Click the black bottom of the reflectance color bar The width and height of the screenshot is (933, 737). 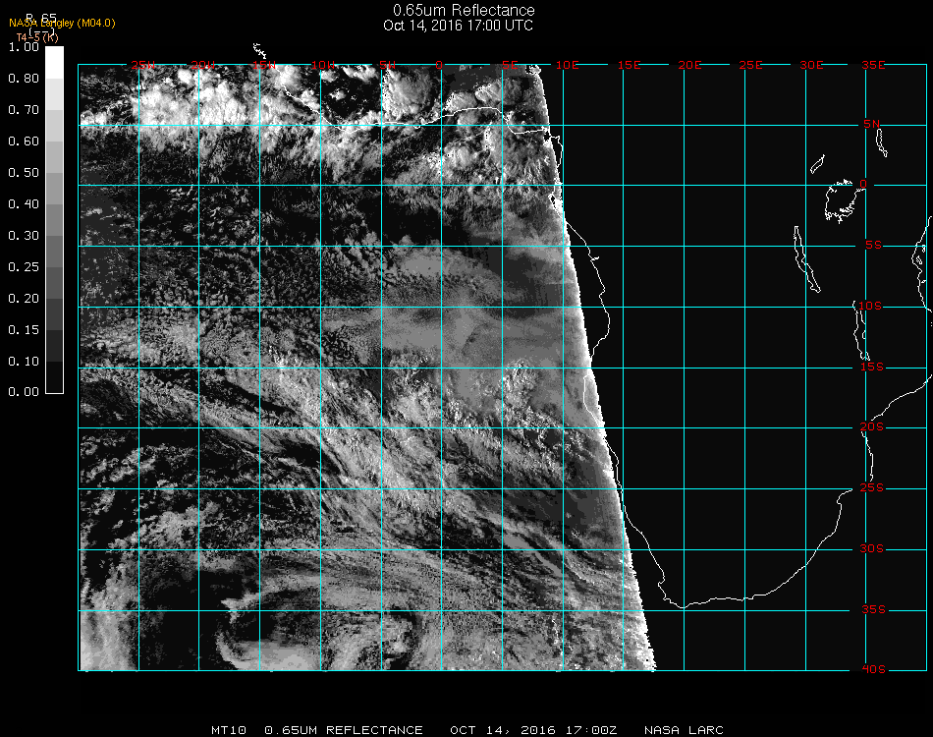coord(54,377)
